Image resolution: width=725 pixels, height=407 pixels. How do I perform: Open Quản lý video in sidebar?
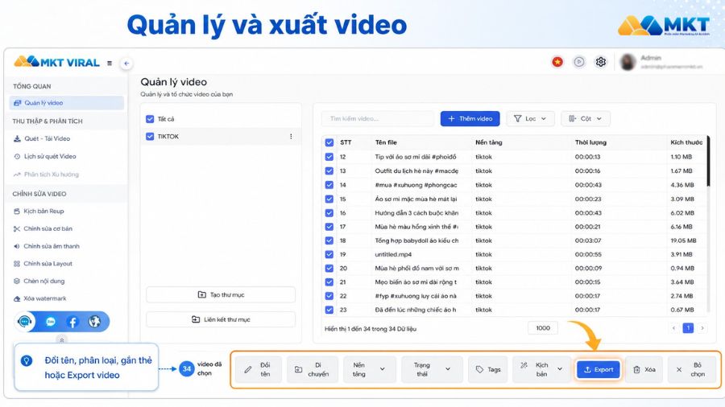[x=67, y=103]
